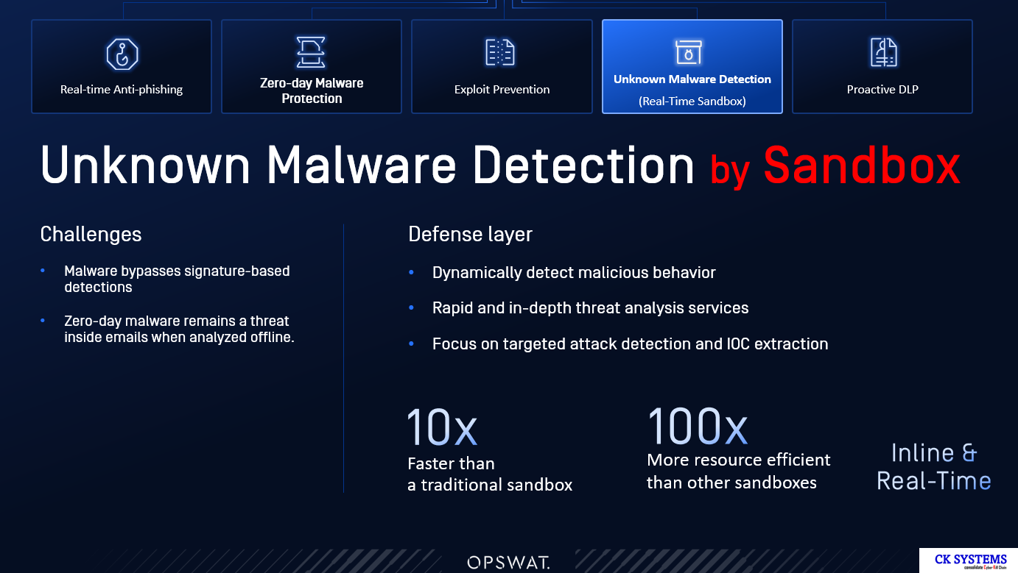Click the 'Challenges' heading
Viewport: 1018px width, 573px height.
[91, 235]
